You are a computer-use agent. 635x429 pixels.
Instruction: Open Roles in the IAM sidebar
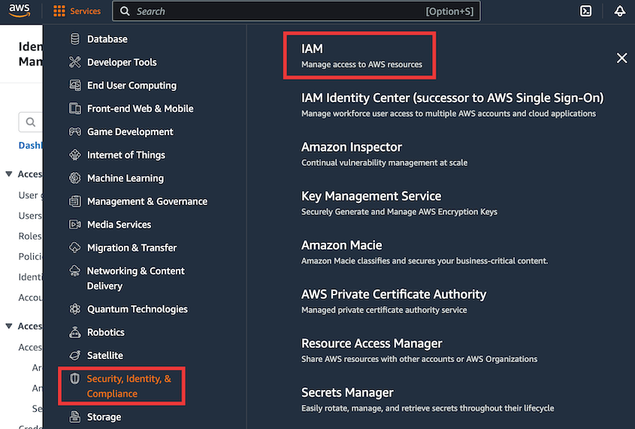pos(30,236)
